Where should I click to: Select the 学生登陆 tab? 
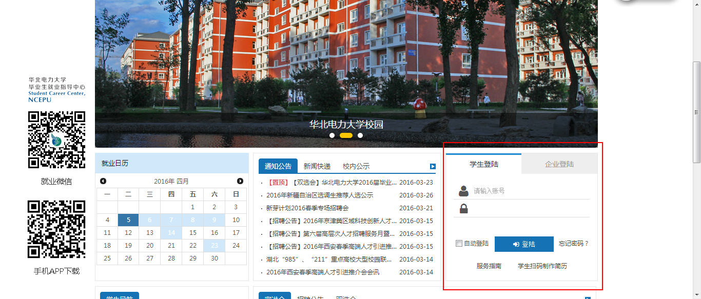tap(484, 164)
